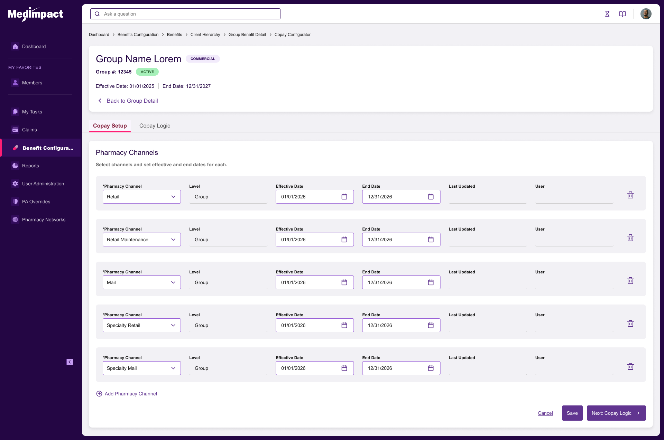This screenshot has width=664, height=440.
Task: Click the Specialty Mail end date 12/31/2026 field
Action: (401, 368)
